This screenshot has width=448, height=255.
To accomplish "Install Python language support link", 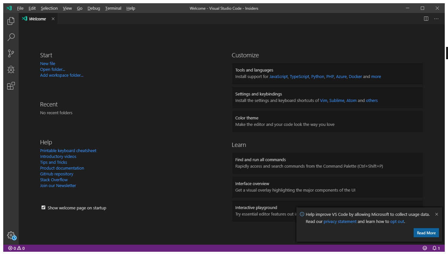I will pyautogui.click(x=317, y=77).
